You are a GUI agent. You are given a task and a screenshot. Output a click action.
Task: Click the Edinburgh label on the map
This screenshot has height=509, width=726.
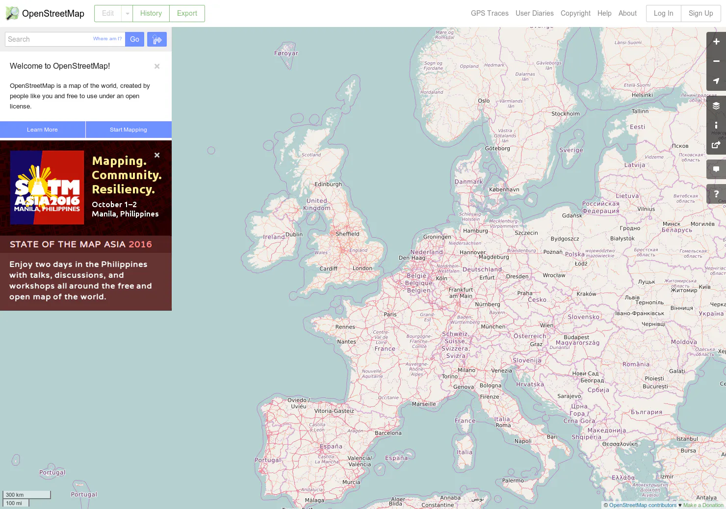[328, 185]
